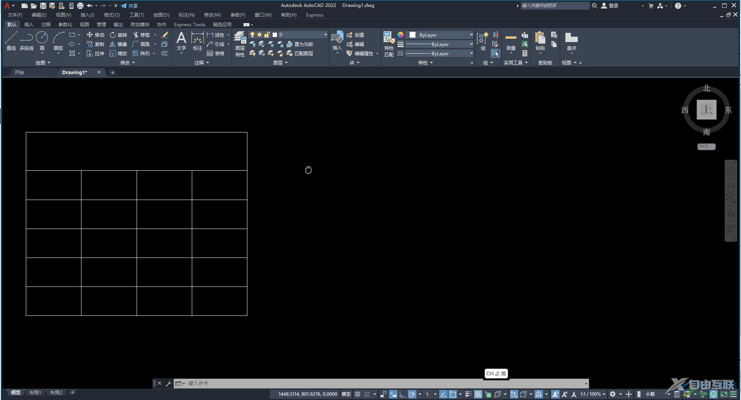Expand the Draw (绘图) panel
Screen dimensions: 741x400
[43, 63]
